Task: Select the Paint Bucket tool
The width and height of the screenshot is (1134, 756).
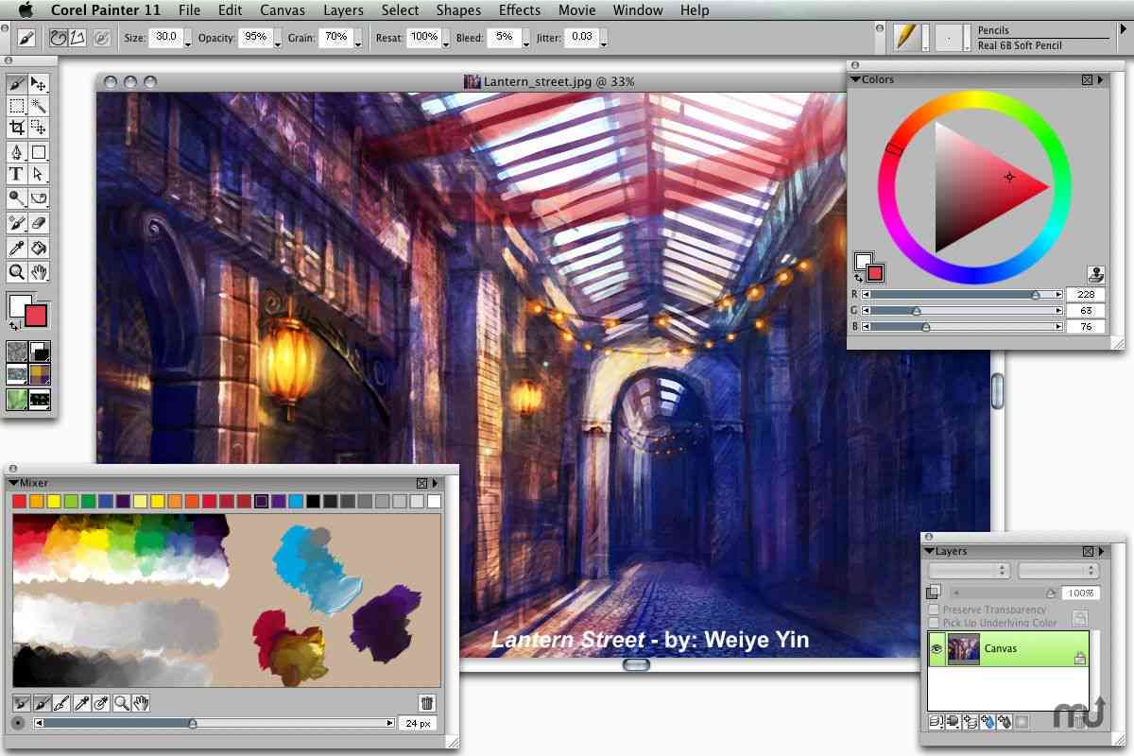Action: 39,248
